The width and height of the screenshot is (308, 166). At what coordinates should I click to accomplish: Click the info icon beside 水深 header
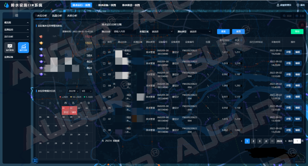coord(242,40)
